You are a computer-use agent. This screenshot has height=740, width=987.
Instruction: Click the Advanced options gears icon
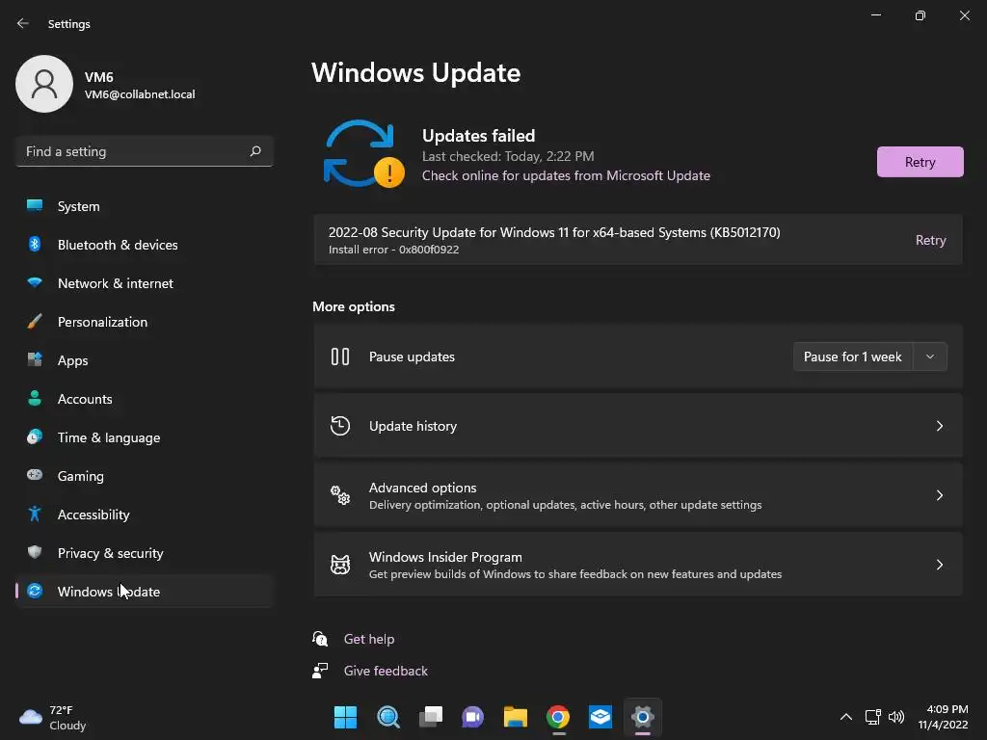[x=340, y=495]
